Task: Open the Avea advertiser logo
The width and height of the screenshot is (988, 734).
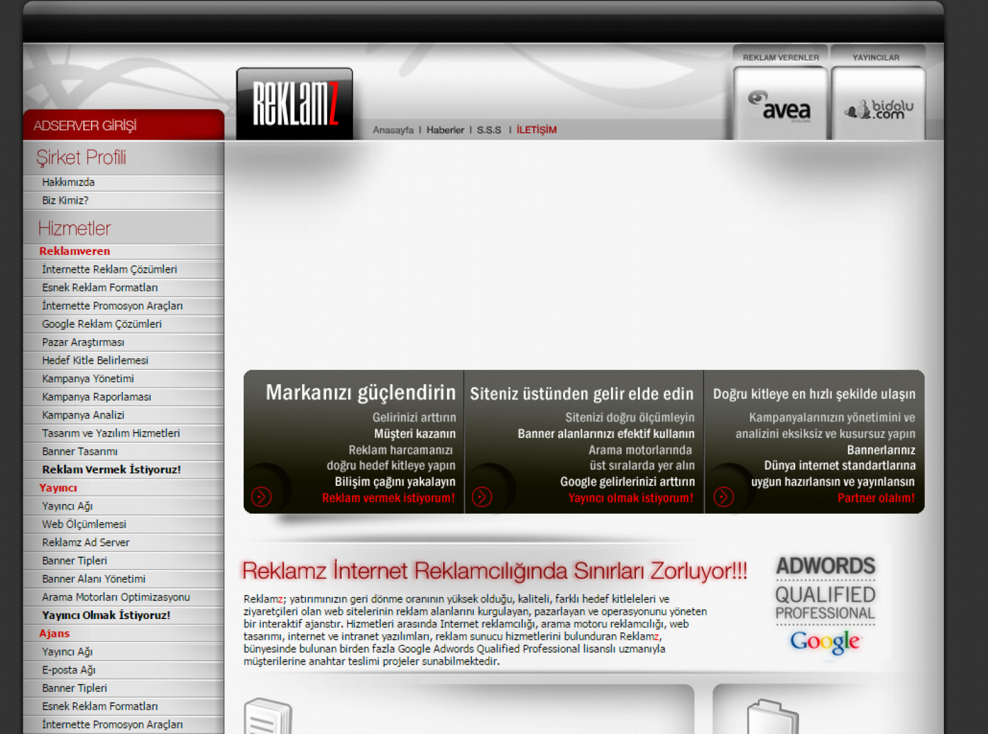Action: (779, 106)
